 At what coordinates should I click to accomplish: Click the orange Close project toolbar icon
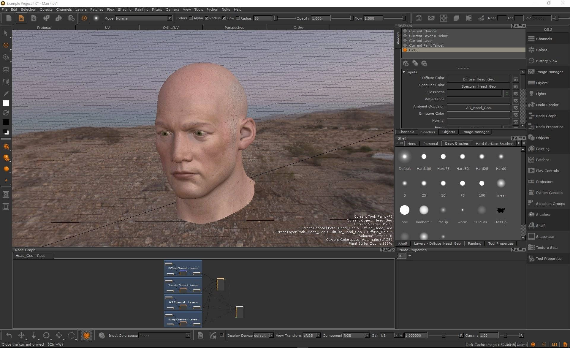[x=21, y=18]
